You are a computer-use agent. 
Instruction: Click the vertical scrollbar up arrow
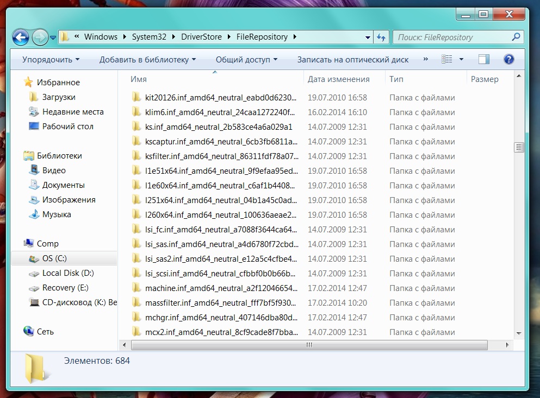click(519, 75)
